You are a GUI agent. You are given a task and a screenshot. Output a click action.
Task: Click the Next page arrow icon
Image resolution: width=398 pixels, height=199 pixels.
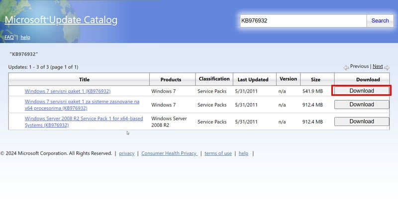click(387, 67)
